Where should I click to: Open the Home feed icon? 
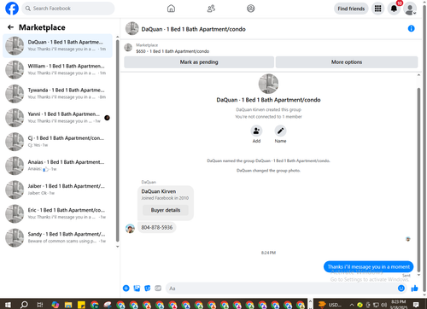pyautogui.click(x=171, y=9)
